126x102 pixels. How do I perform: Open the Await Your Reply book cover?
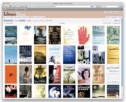(25, 55)
